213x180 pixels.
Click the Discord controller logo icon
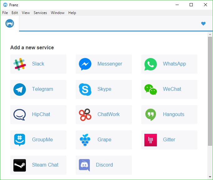coord(84,165)
